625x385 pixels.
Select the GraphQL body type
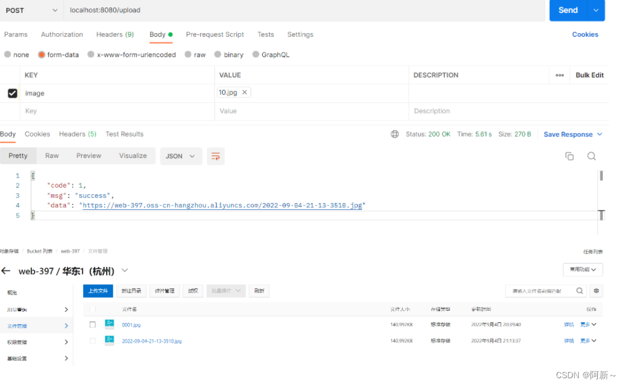pyautogui.click(x=256, y=55)
